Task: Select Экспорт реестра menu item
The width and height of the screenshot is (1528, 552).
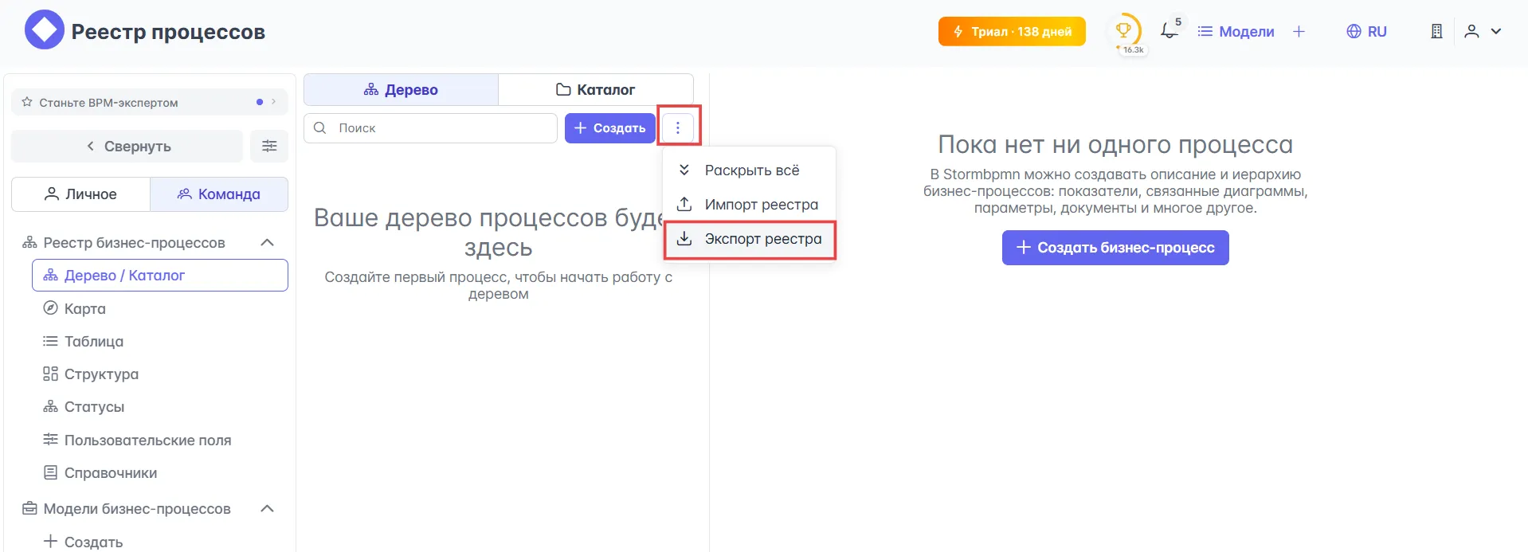Action: 750,239
